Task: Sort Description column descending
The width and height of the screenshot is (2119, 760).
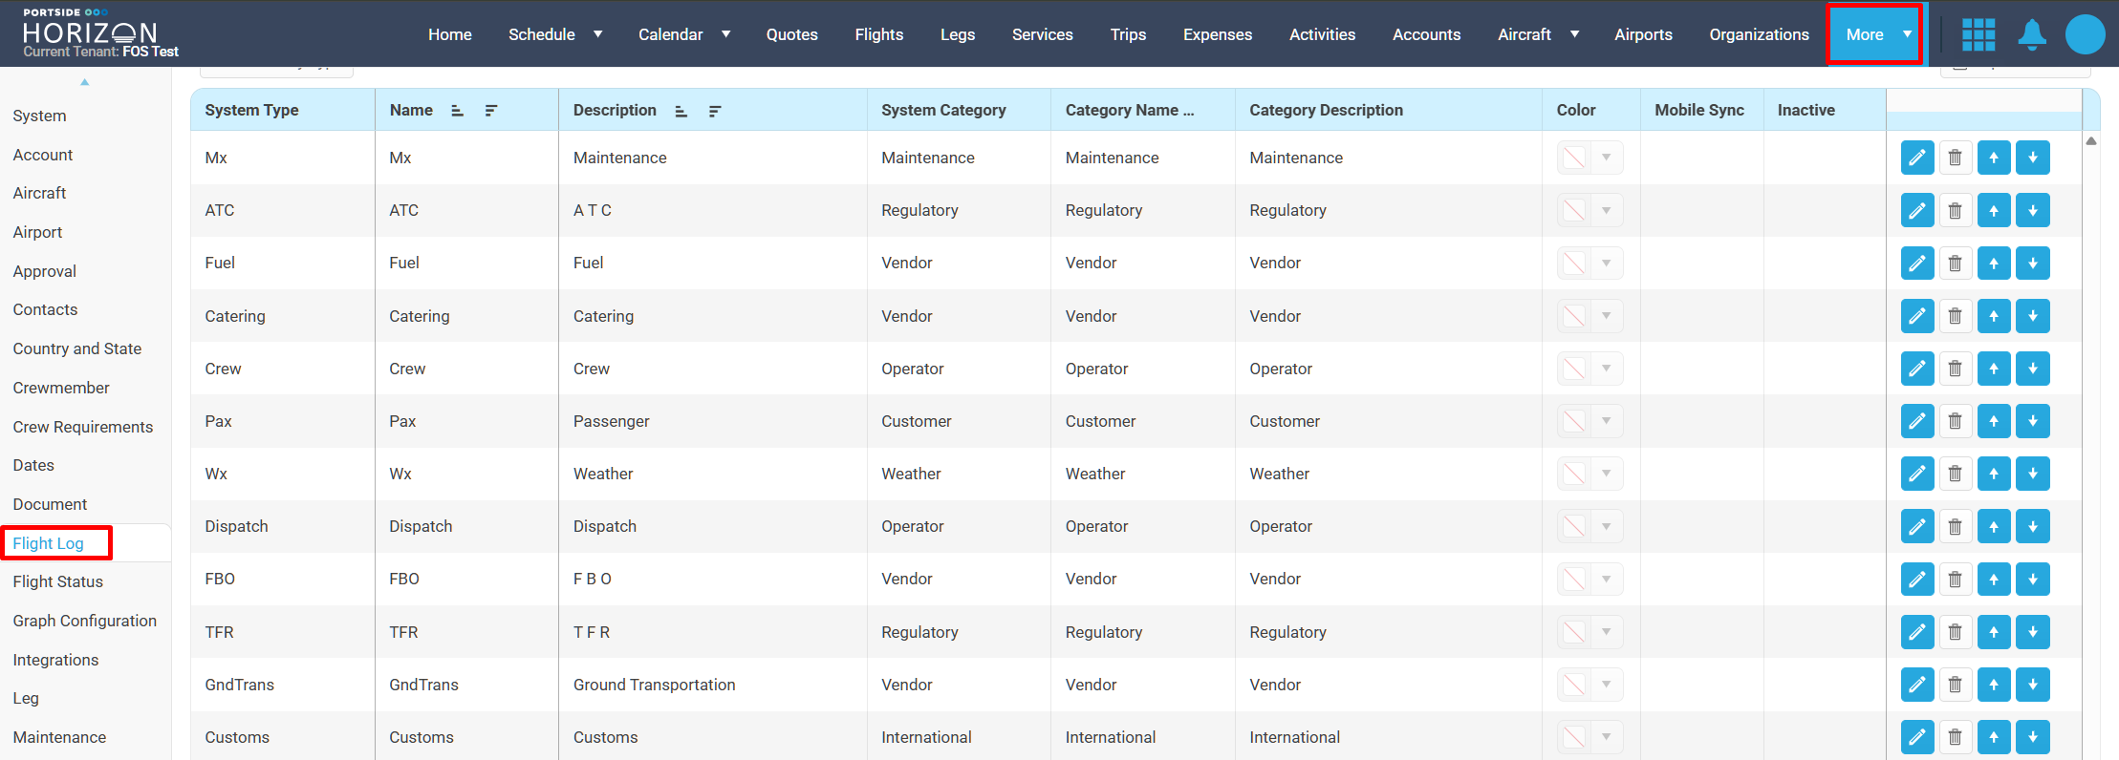Action: click(714, 111)
